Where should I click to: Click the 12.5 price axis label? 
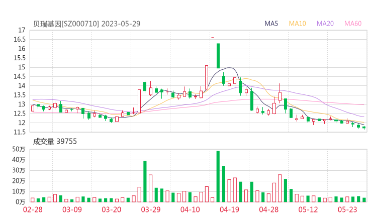pos(20,114)
